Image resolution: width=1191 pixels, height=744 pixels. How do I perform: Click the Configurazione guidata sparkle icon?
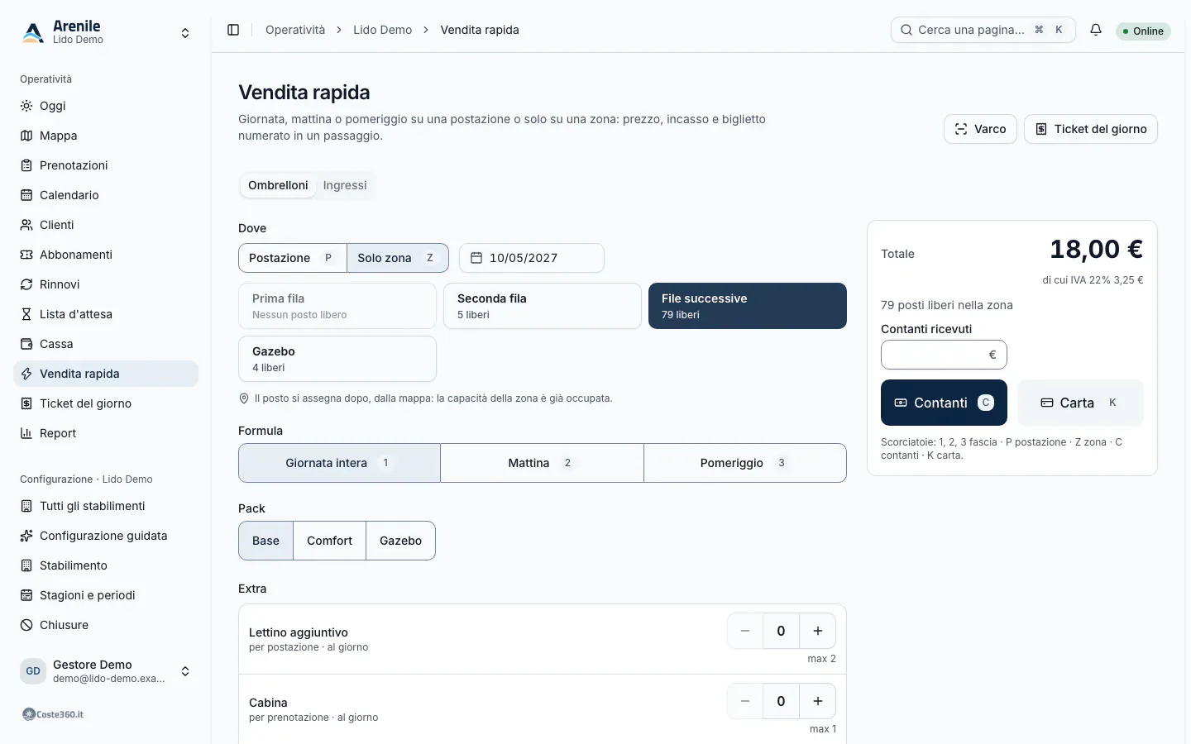[26, 536]
